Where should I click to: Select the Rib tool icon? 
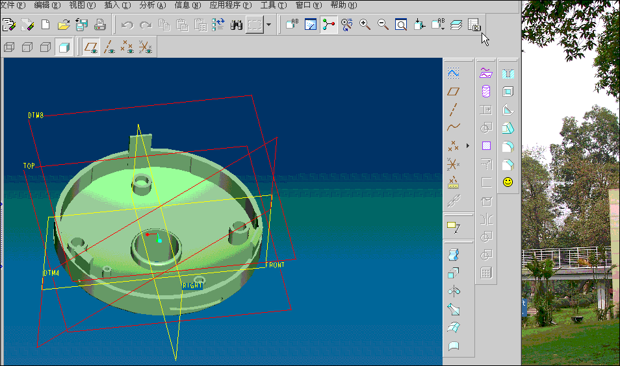(x=508, y=110)
